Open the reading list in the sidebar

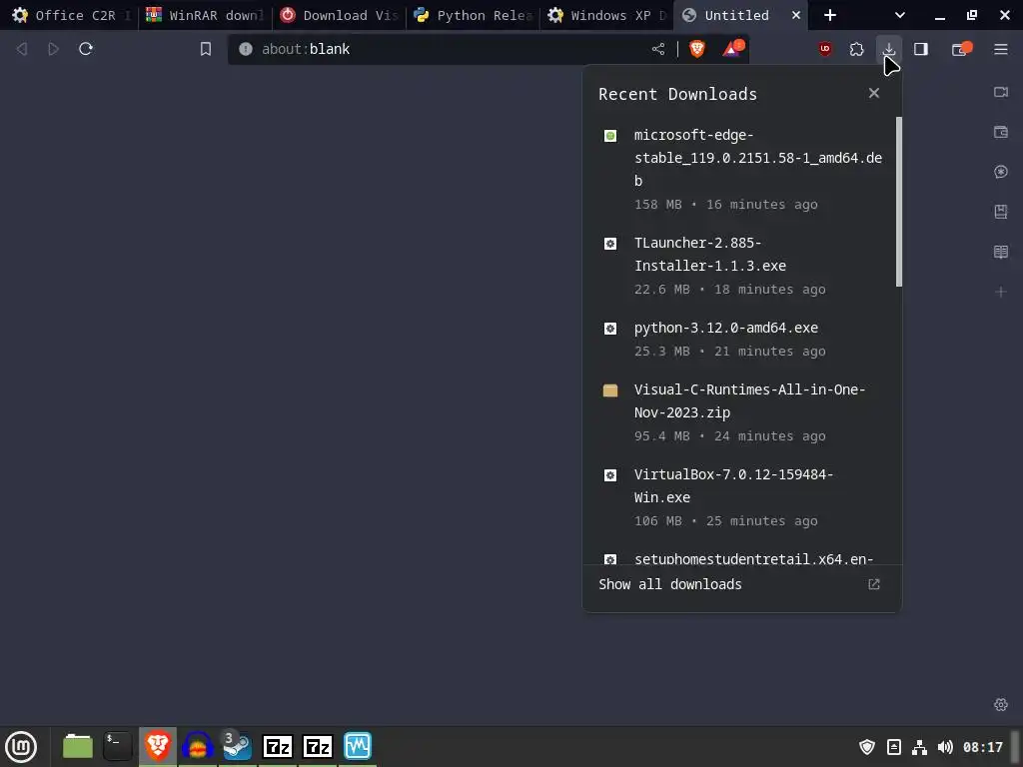[1001, 252]
